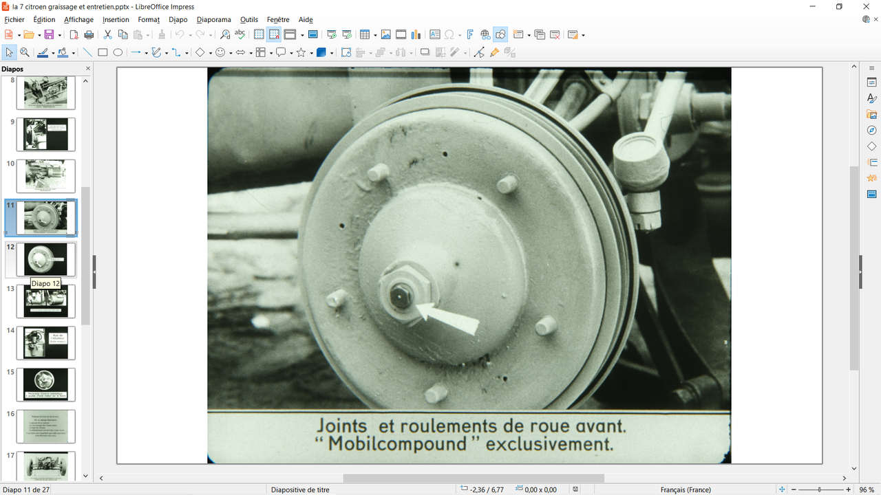881x495 pixels.
Task: Fit the slide to the current window
Action: tap(782, 489)
